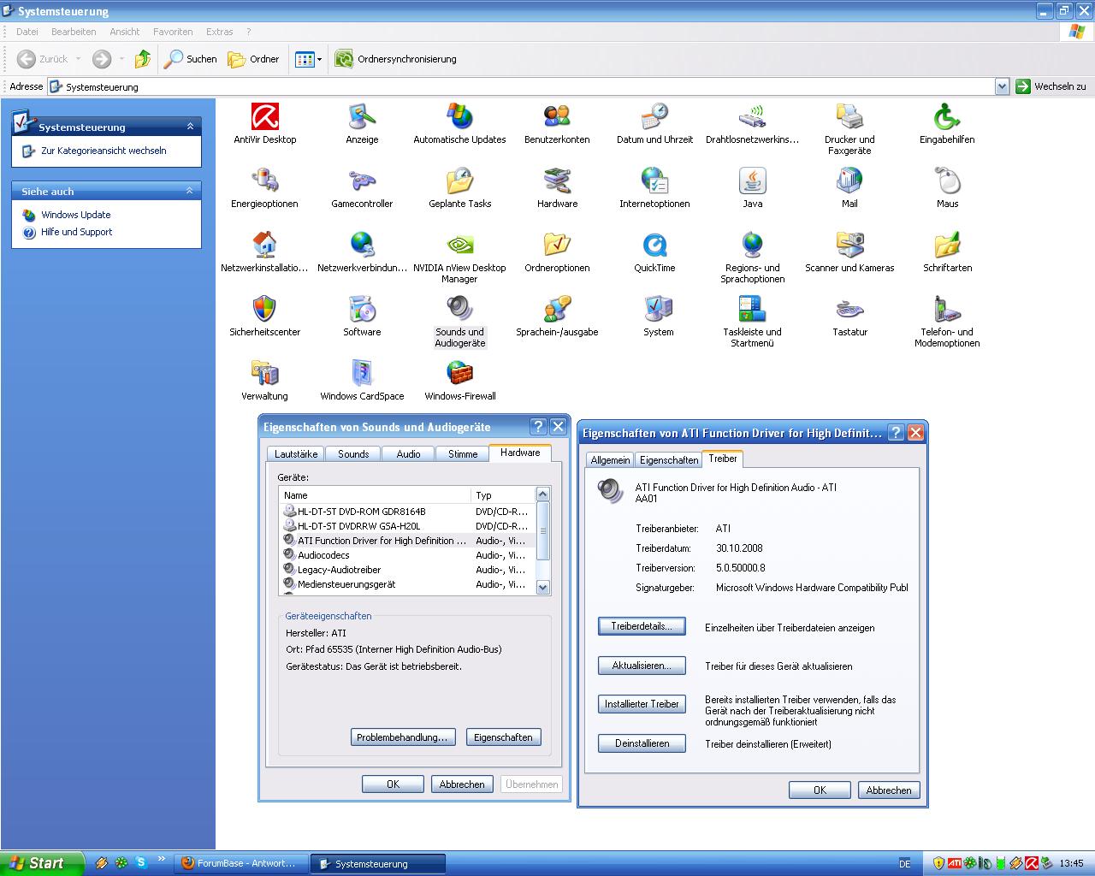Click the Suchen toolbar button
Screen dimensions: 1095x876
point(191,59)
